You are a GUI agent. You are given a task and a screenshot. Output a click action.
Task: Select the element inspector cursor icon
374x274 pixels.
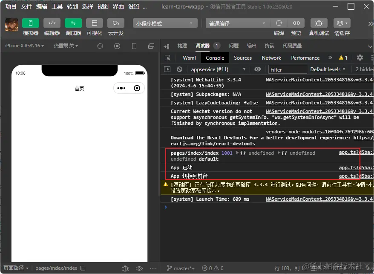click(x=168, y=58)
